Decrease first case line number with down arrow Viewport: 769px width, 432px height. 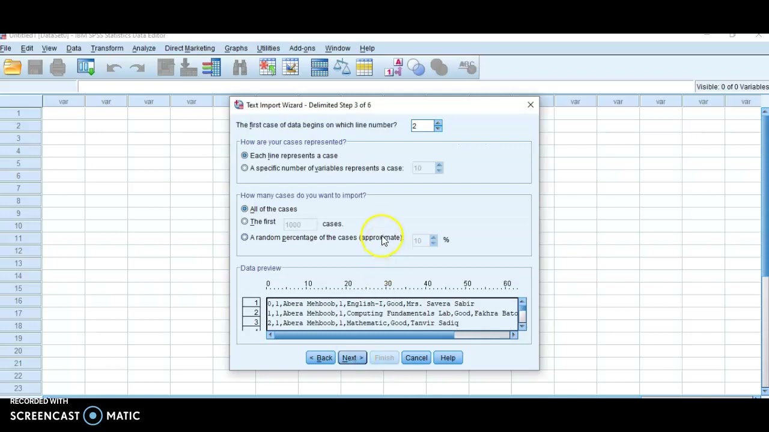coord(438,128)
